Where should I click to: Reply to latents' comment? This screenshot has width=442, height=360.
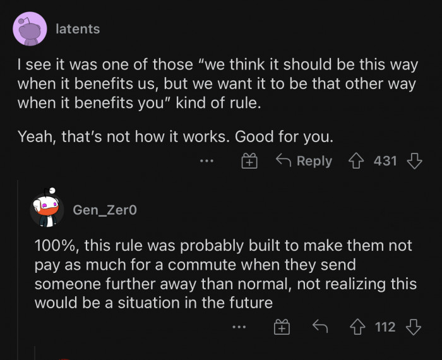(x=304, y=161)
